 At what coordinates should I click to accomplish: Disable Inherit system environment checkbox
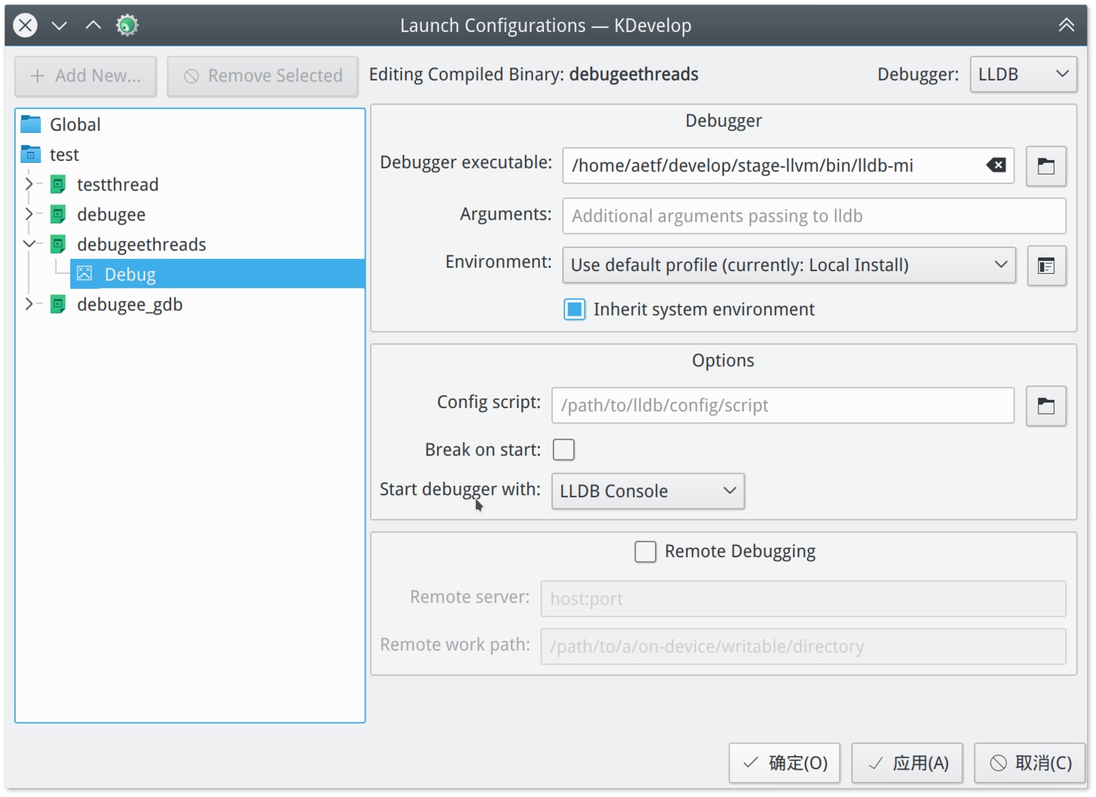tap(574, 309)
